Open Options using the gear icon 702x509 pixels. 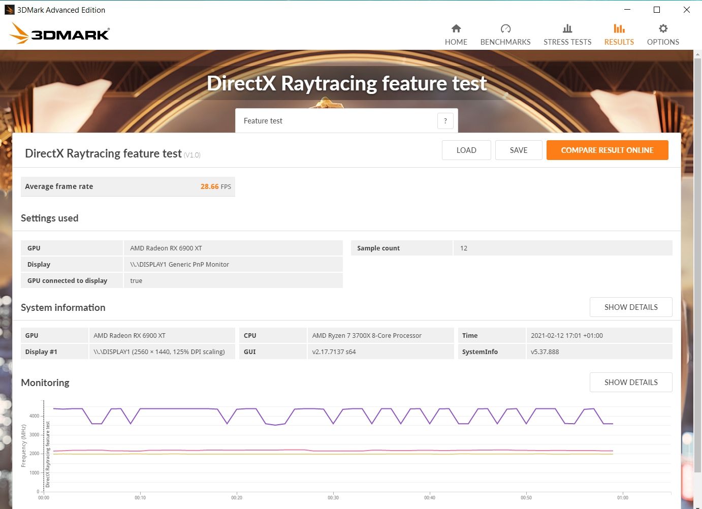coord(663,28)
